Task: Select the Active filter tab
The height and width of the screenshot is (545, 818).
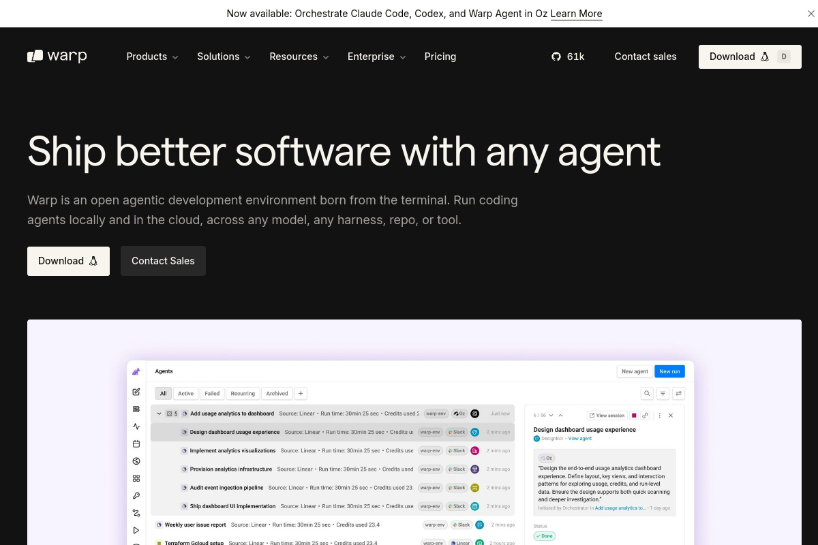Action: tap(185, 393)
